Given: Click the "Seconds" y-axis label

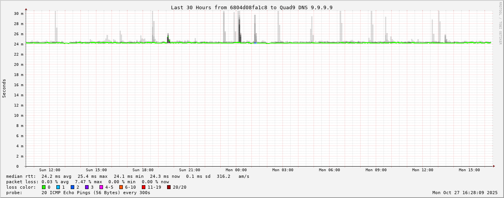Looking at the screenshot, I should pyautogui.click(x=4, y=88).
